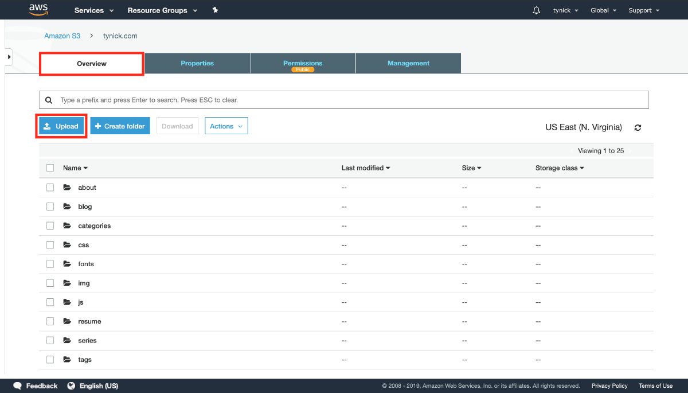Expand the left side panel arrow
The height and width of the screenshot is (393, 688).
pyautogui.click(x=9, y=57)
